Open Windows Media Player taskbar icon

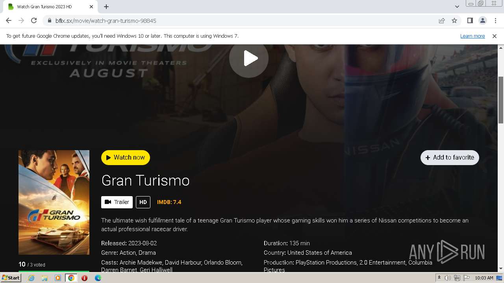click(x=58, y=278)
